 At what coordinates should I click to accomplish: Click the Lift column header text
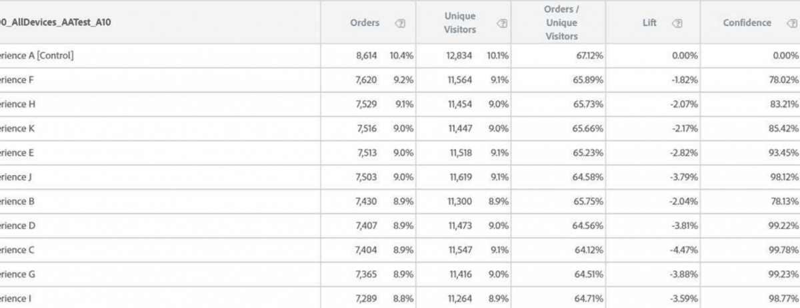[x=649, y=23]
